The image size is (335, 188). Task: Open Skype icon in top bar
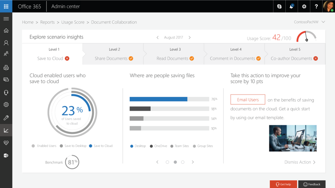pyautogui.click(x=279, y=7)
